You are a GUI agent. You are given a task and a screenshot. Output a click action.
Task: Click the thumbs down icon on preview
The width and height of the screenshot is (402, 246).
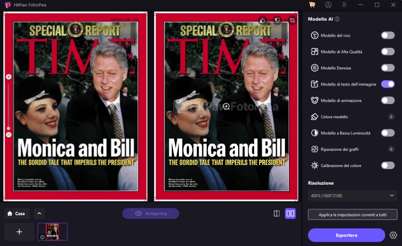click(277, 20)
